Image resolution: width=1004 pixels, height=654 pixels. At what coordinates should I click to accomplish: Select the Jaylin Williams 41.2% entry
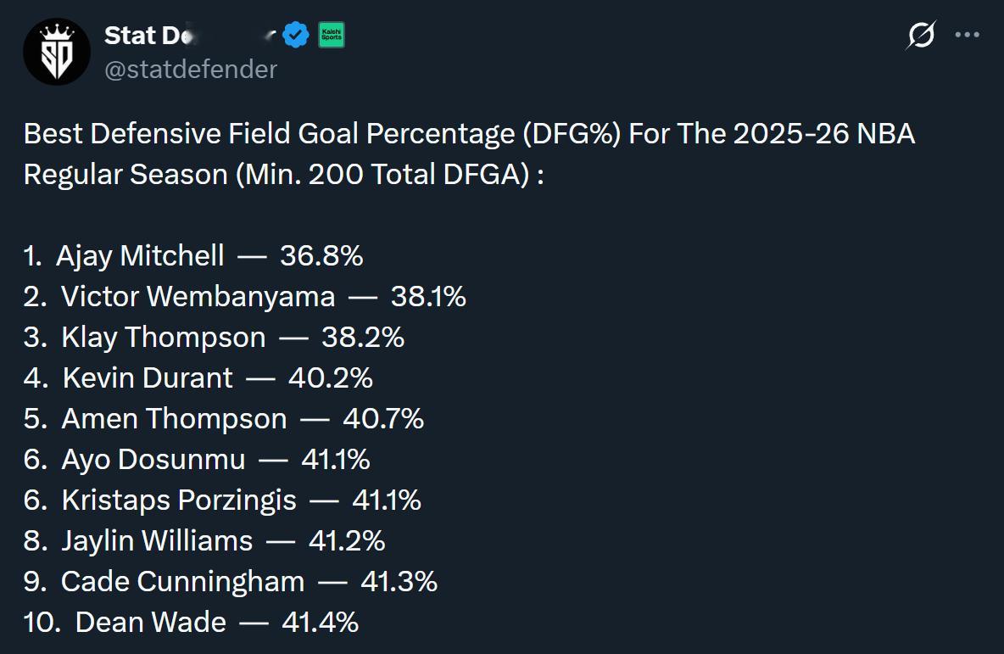[x=204, y=540]
